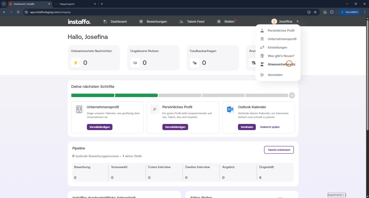Screen dimensions: 369x198
Task: Click the building icon on Unternehmensprofil card
Action: 79,109
